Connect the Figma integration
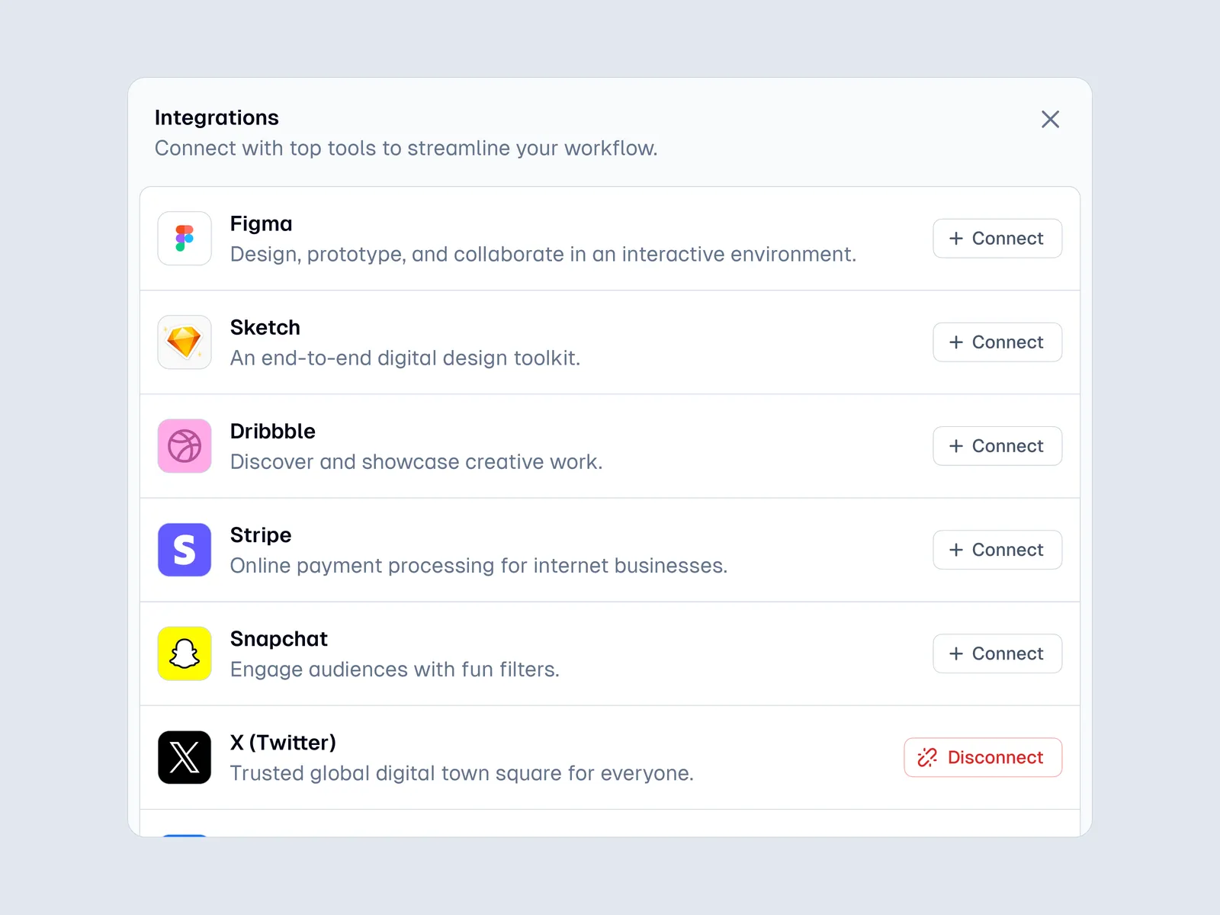 (997, 239)
